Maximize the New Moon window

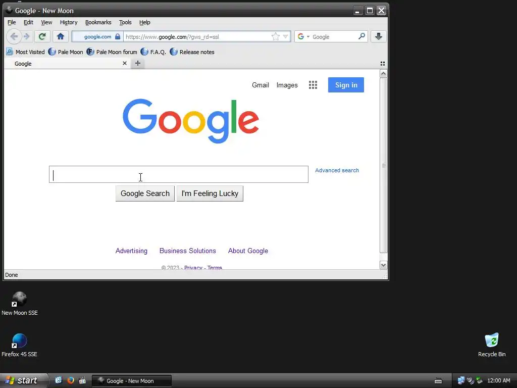370,11
